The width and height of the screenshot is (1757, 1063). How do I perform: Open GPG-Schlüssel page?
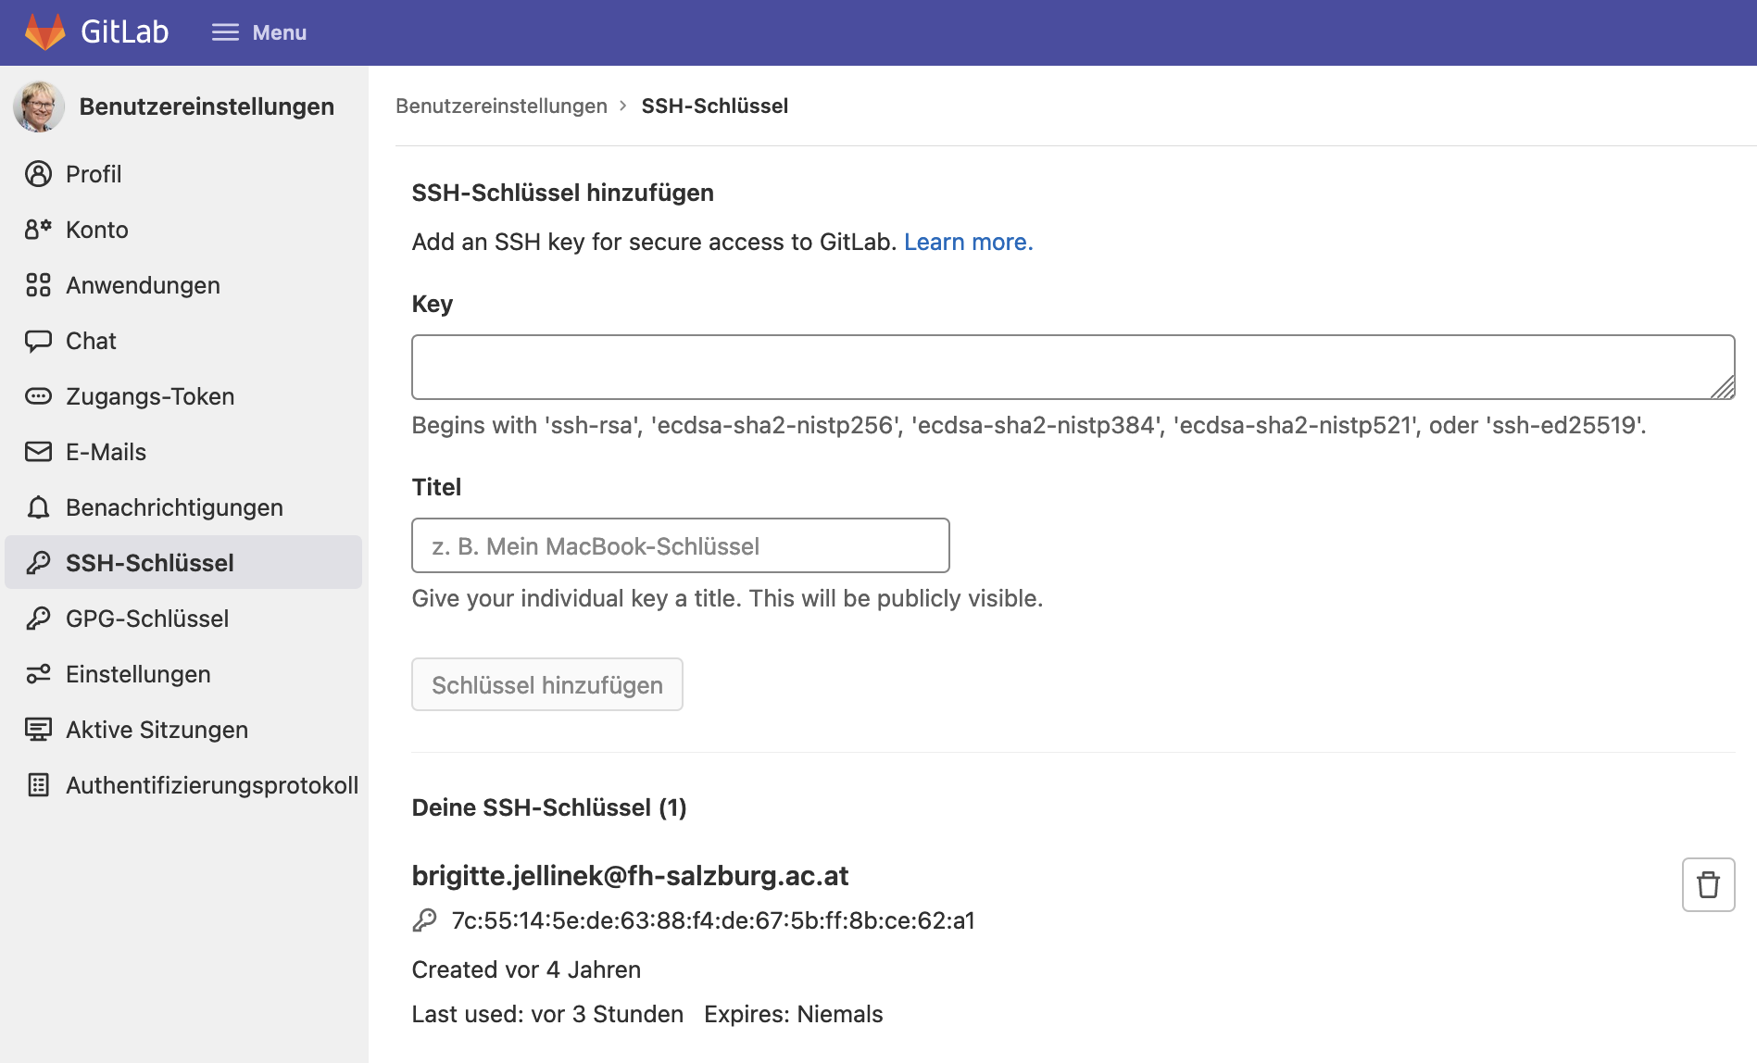[x=183, y=619]
